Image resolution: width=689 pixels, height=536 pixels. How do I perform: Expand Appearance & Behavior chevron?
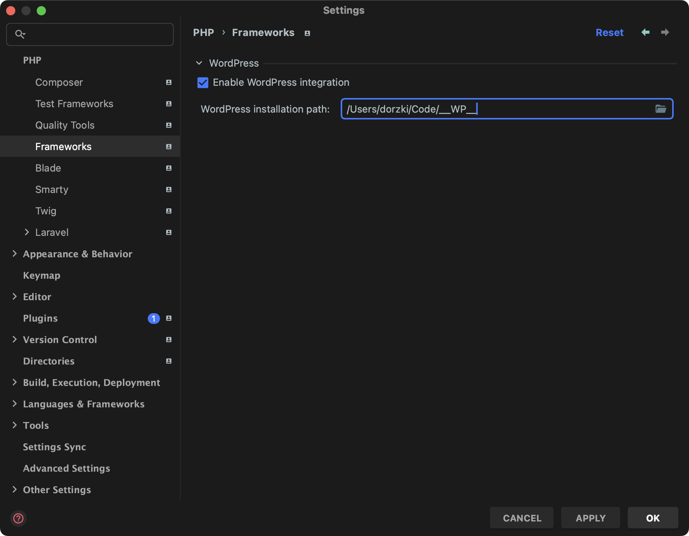click(15, 253)
